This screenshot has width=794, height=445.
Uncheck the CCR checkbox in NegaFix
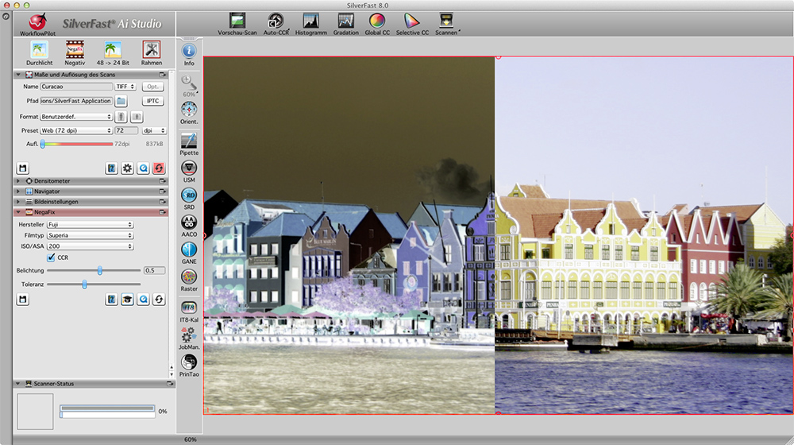[x=52, y=257]
